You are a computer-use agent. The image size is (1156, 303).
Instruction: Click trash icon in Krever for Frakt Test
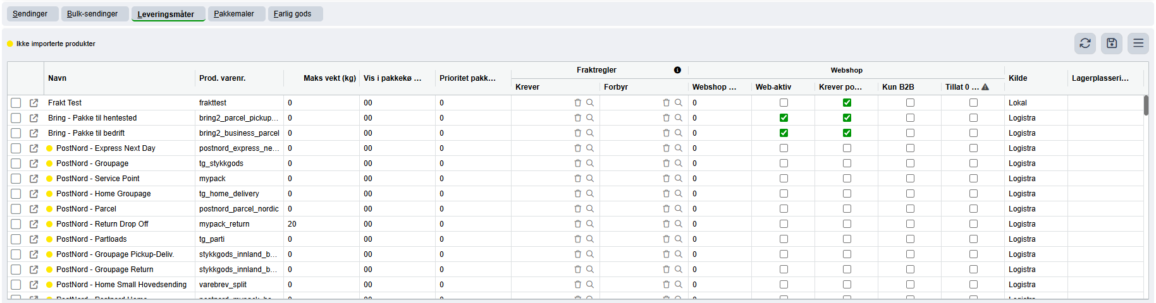pos(577,103)
